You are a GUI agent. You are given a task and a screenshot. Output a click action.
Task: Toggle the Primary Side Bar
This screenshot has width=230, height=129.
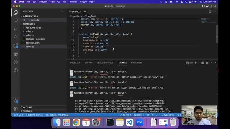click(203, 6)
